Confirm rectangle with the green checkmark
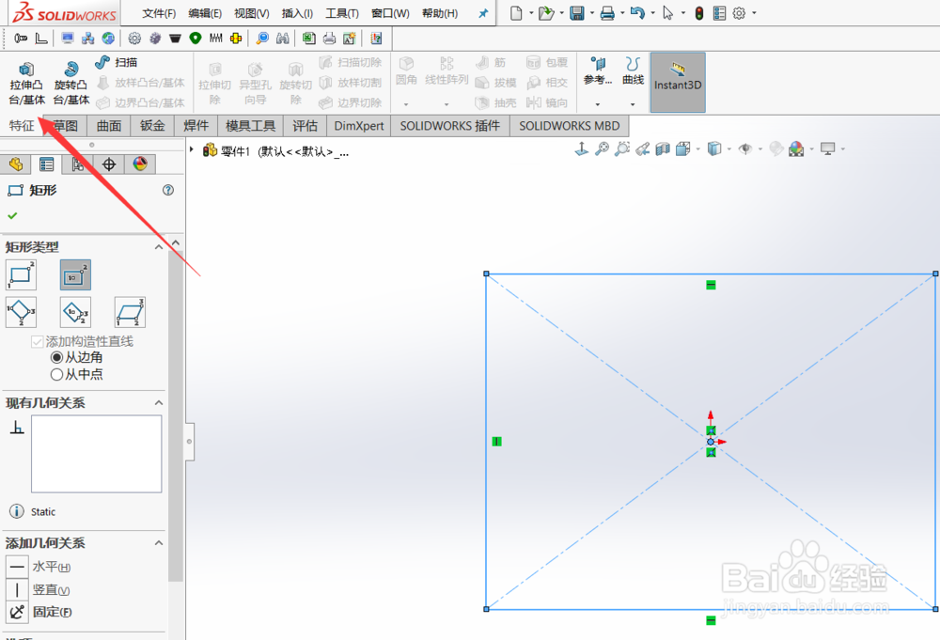940x640 pixels. click(x=12, y=215)
